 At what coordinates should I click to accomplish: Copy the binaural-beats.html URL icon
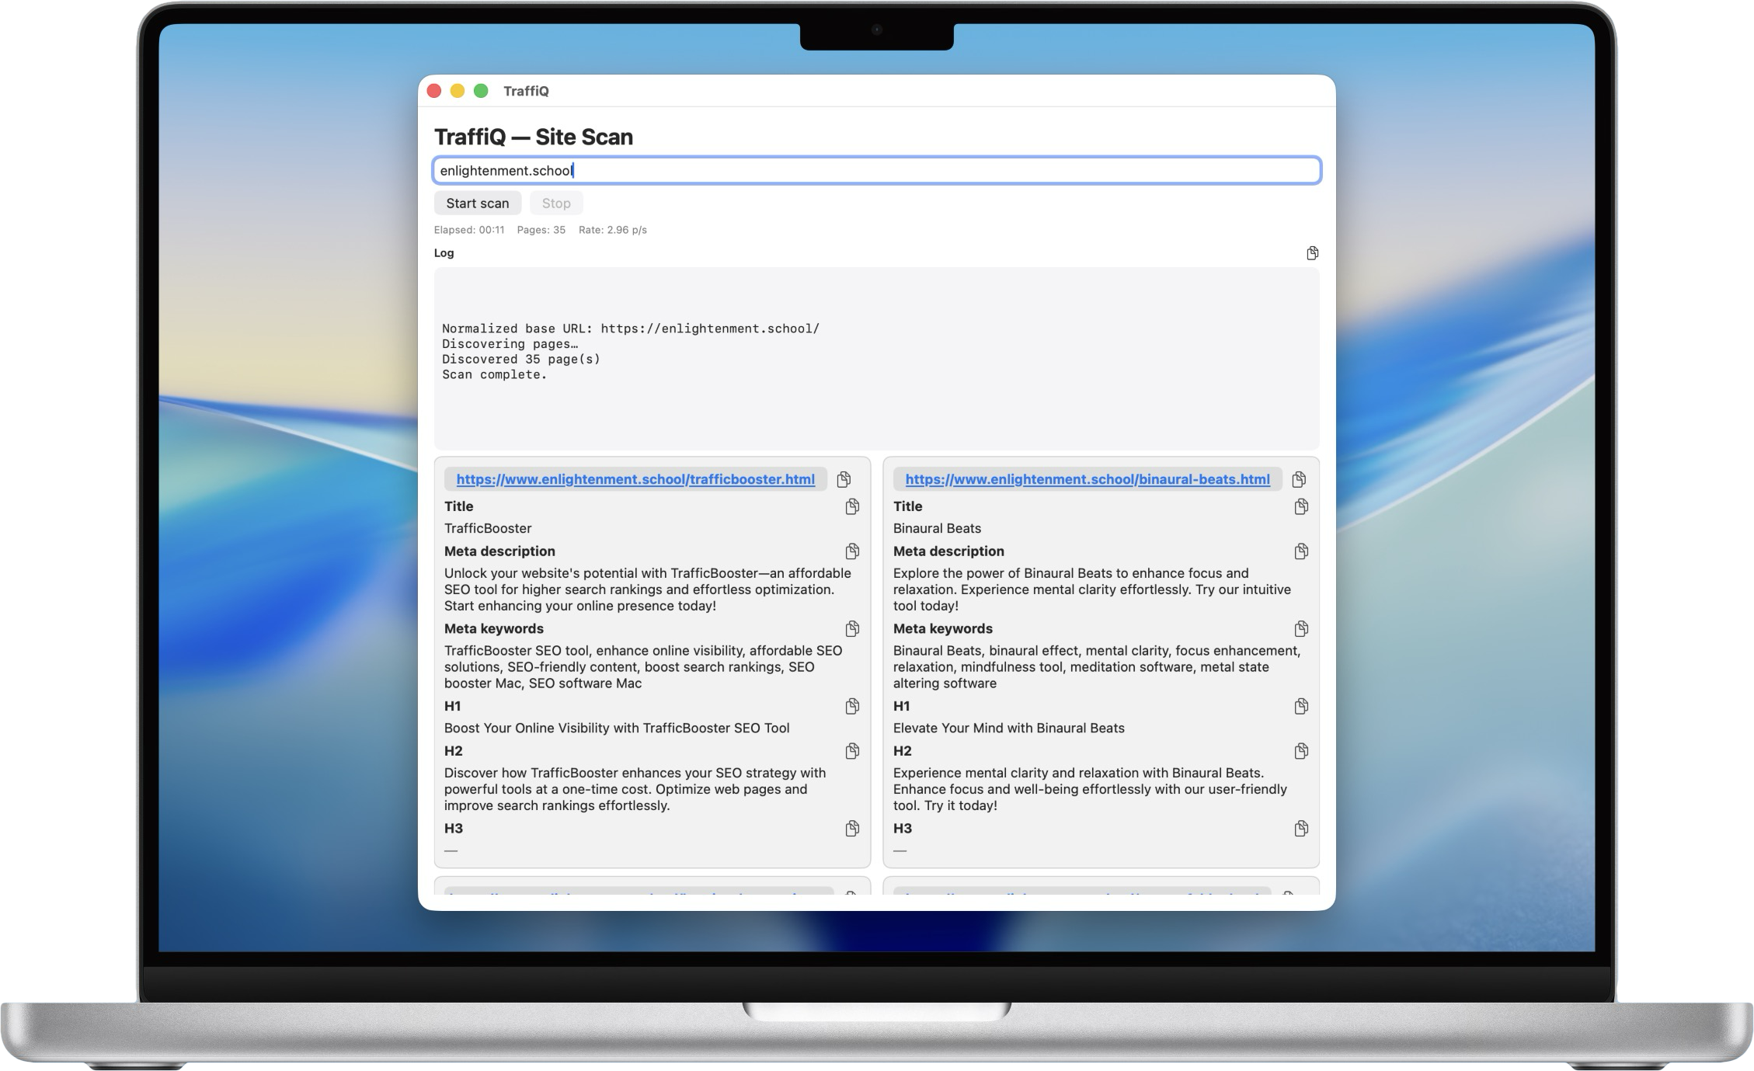coord(1299,479)
